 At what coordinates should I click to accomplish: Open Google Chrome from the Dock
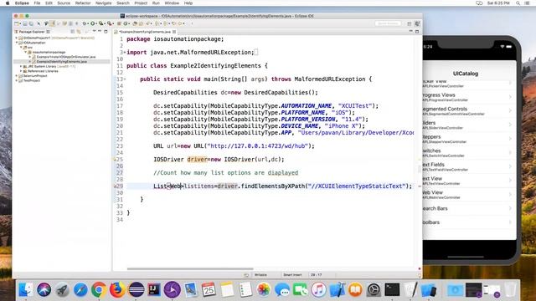click(x=99, y=290)
